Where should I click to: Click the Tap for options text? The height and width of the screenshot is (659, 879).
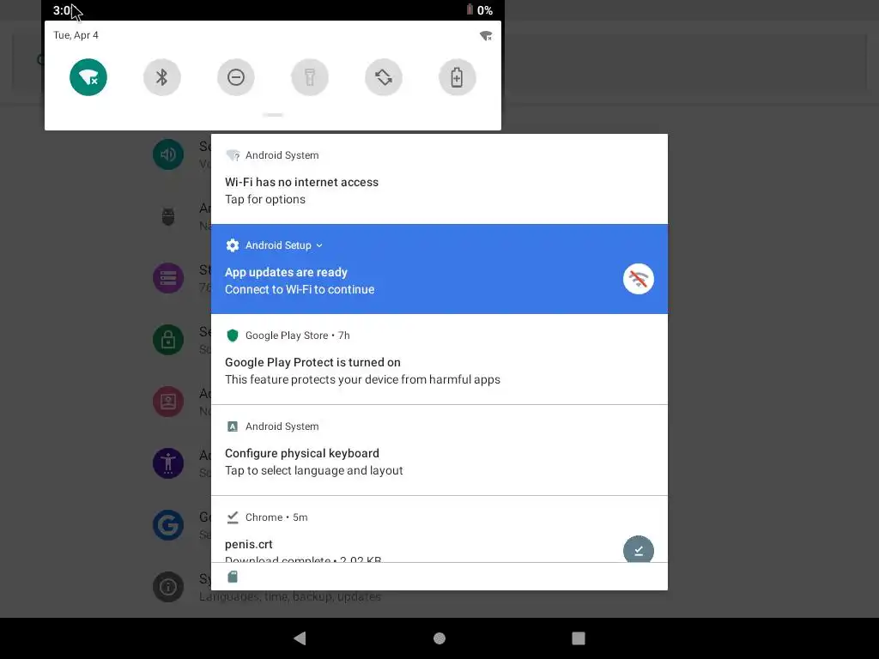click(x=265, y=199)
